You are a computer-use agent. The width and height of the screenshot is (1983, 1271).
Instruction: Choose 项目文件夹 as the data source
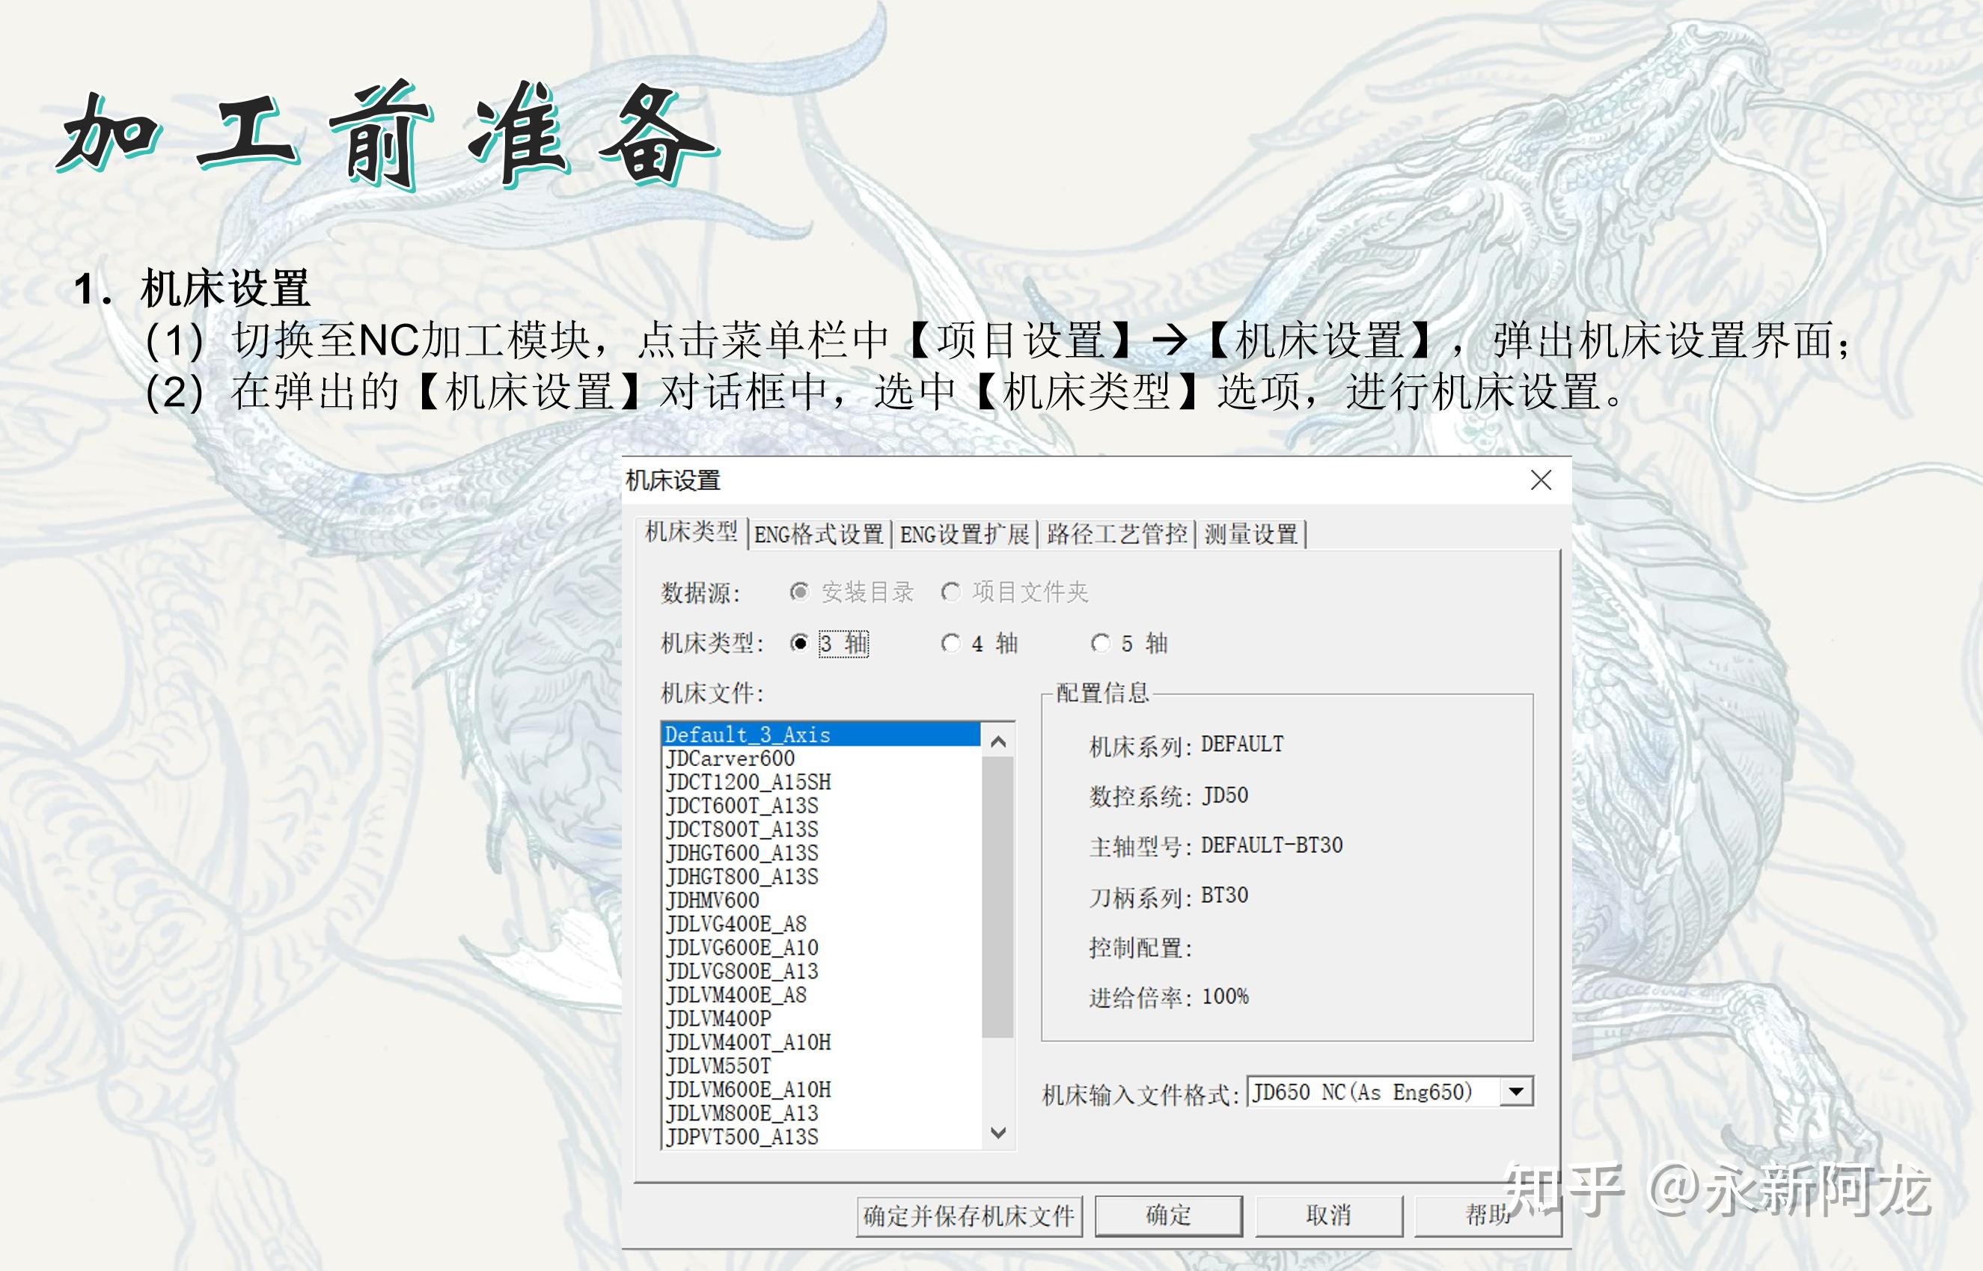coord(951,591)
